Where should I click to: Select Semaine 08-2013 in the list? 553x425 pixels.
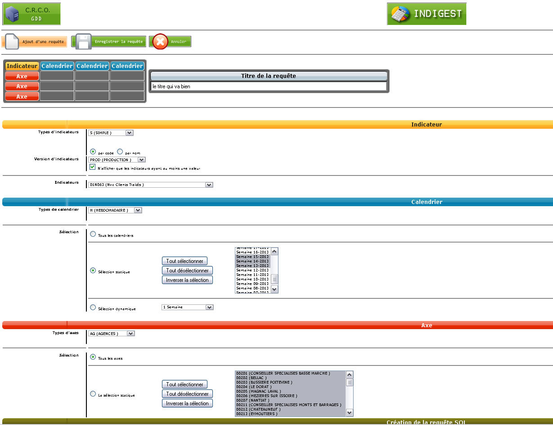coord(252,288)
